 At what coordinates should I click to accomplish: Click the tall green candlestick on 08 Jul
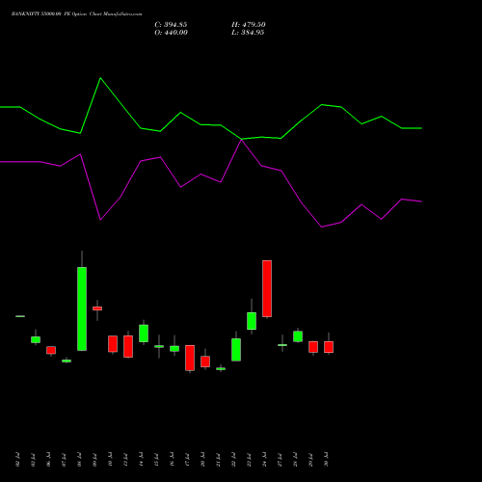click(82, 308)
